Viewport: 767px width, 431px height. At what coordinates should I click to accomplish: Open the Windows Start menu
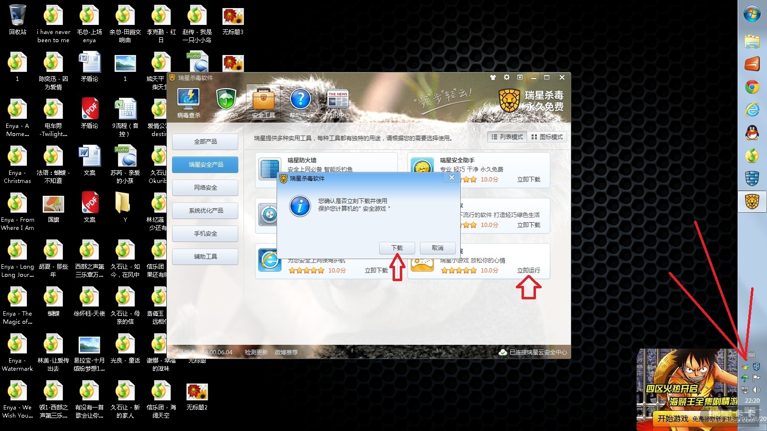pos(752,14)
